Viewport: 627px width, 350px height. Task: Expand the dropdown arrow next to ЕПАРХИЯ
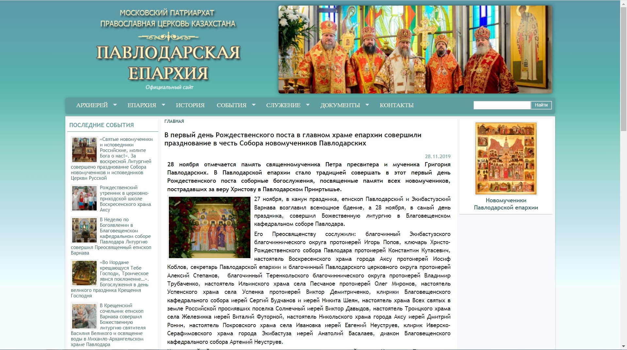(164, 105)
